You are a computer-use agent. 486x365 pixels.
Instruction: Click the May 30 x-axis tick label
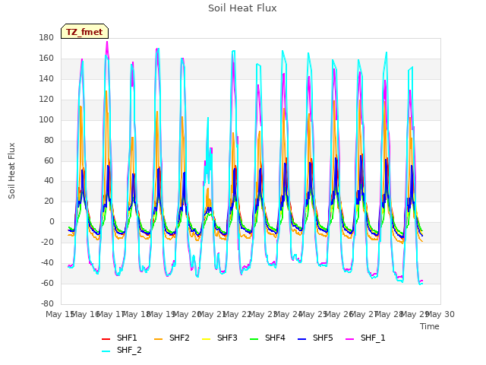tap(440, 314)
